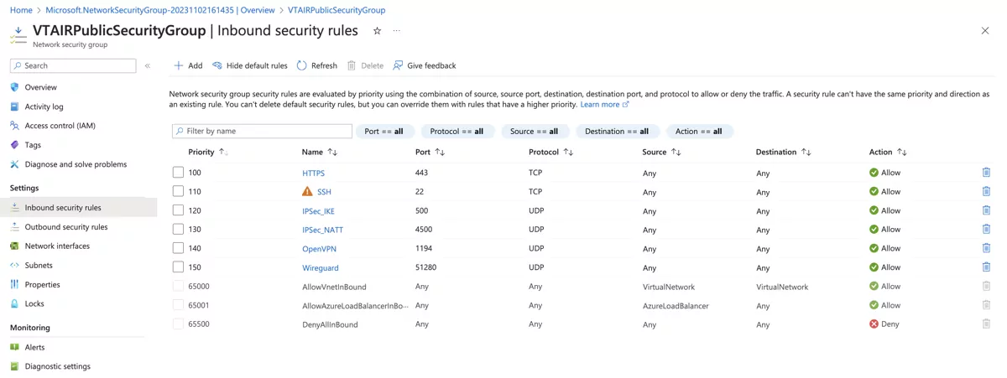The height and width of the screenshot is (378, 1007).
Task: Open the Protocol == all filter
Action: [x=457, y=132]
